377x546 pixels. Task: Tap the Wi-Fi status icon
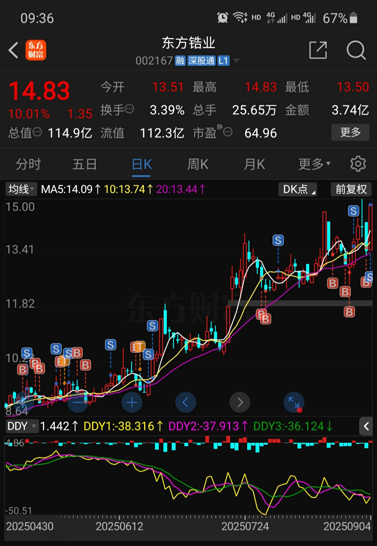point(240,17)
